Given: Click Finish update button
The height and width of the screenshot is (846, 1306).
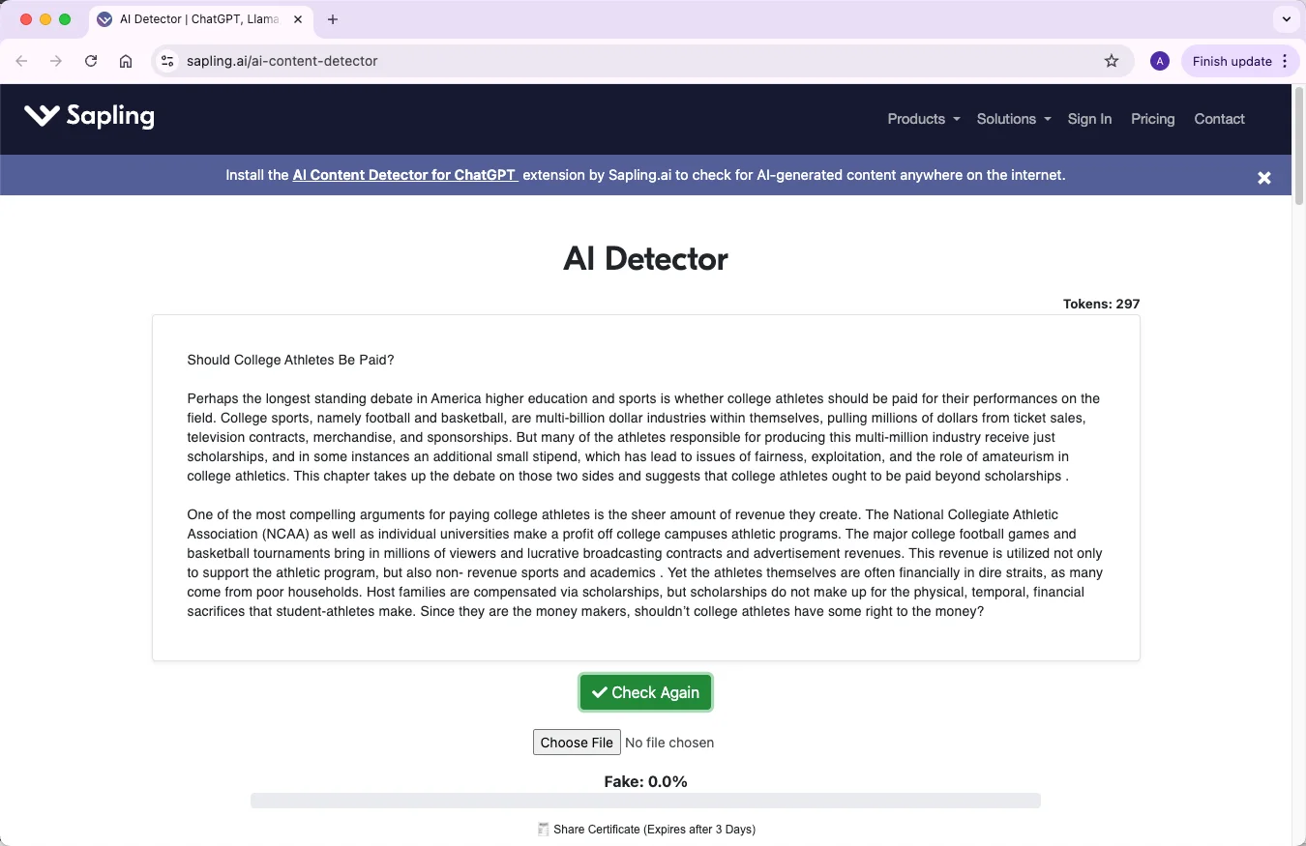Looking at the screenshot, I should [1232, 61].
